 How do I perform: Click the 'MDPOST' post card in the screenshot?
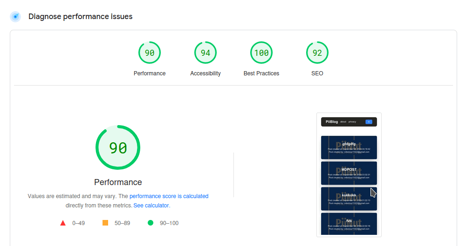[x=349, y=173]
